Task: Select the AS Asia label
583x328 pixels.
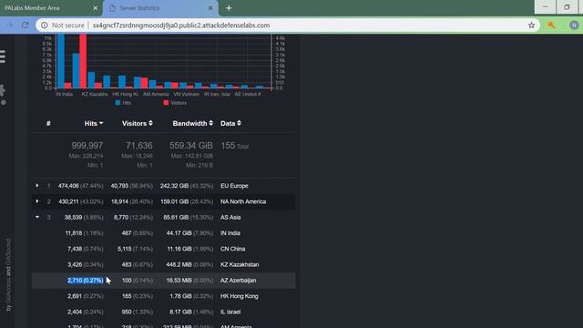Action: tap(230, 217)
